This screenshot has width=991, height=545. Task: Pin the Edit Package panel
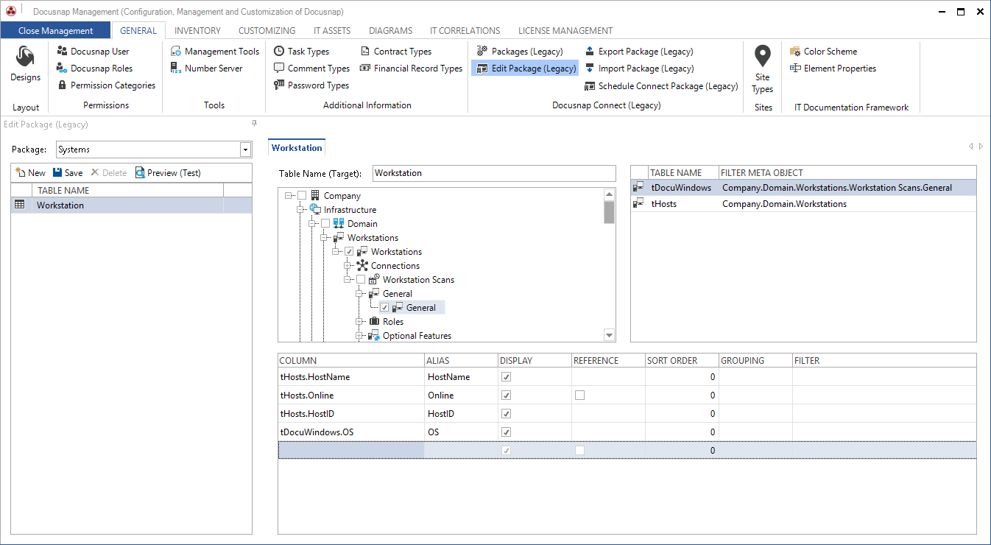tap(255, 124)
